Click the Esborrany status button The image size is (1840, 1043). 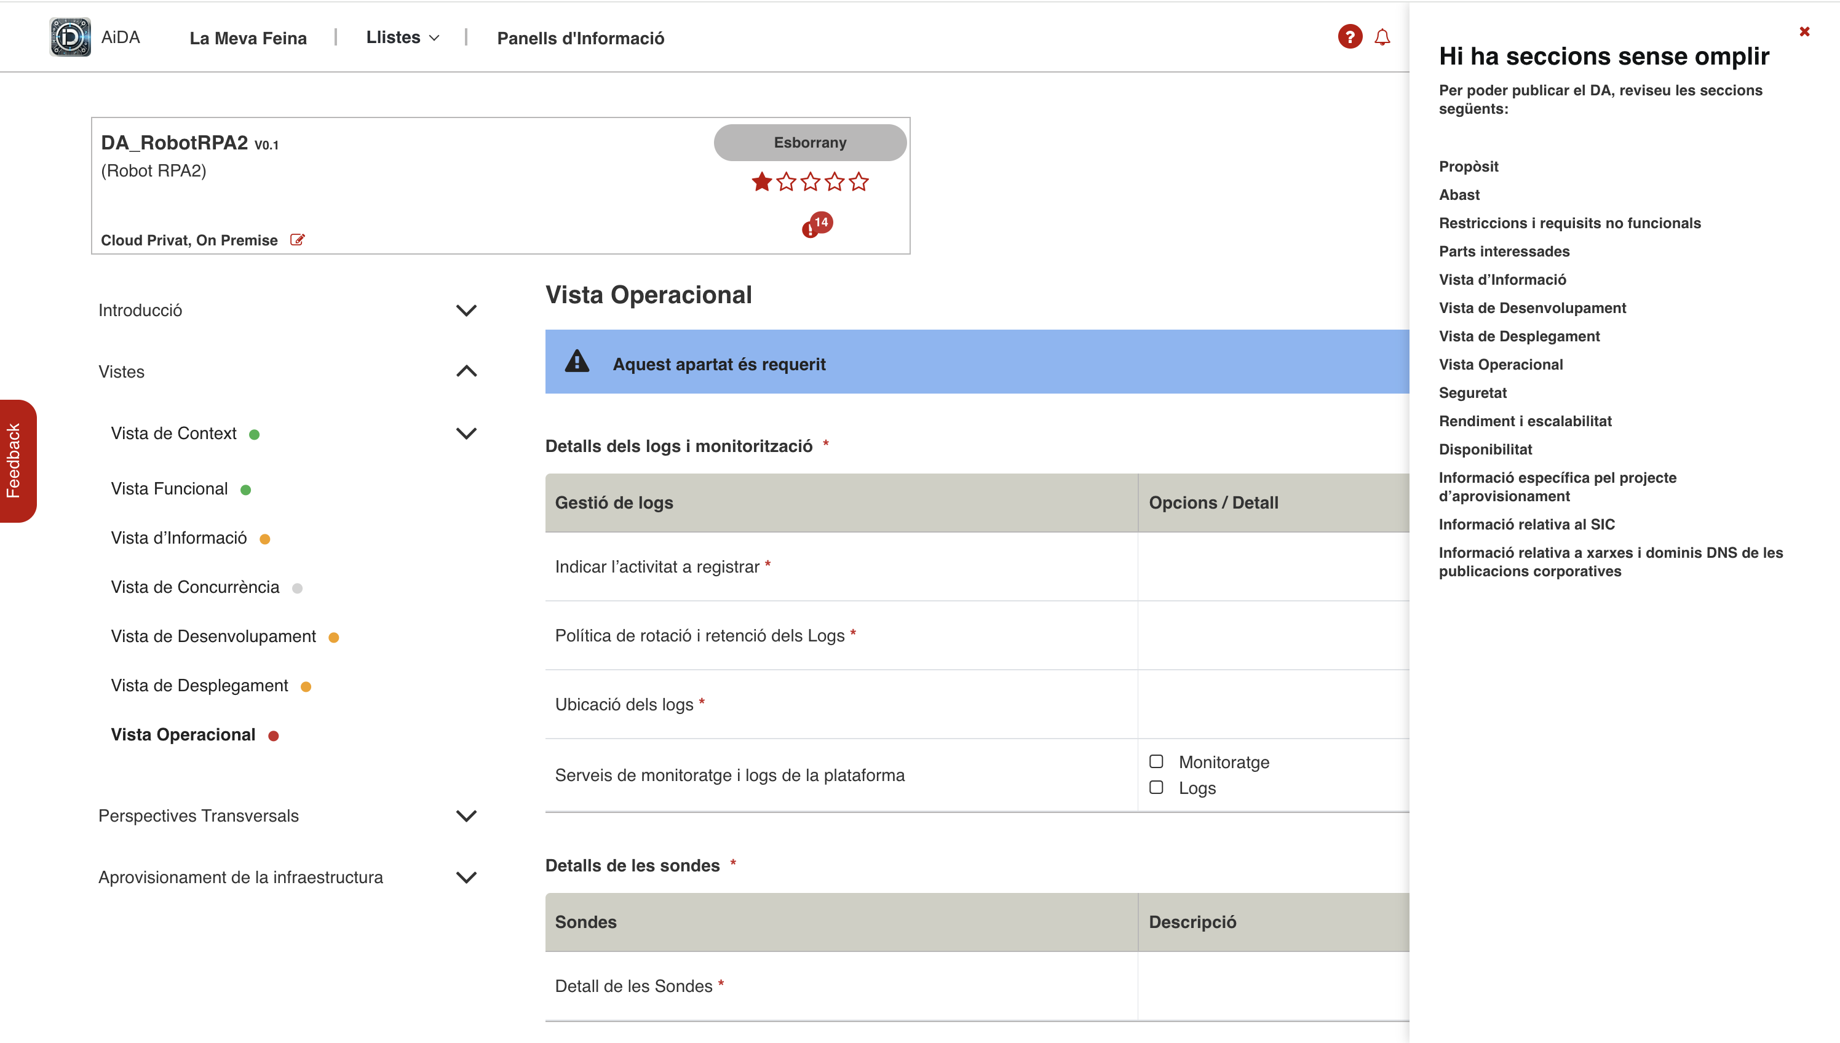click(809, 143)
